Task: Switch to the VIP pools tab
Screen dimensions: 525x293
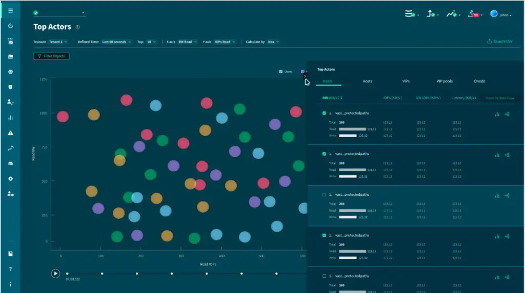Action: pos(444,81)
